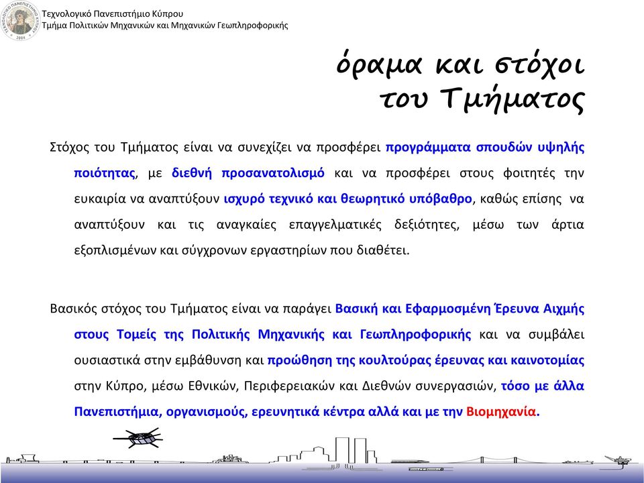Click the header line 'Τεχνολογικό Πανεπιστήμιο Κύπρου'

click(113, 14)
